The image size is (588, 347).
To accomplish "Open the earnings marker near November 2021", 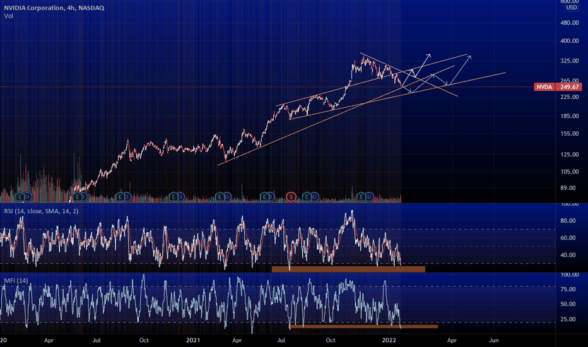I will (361, 197).
